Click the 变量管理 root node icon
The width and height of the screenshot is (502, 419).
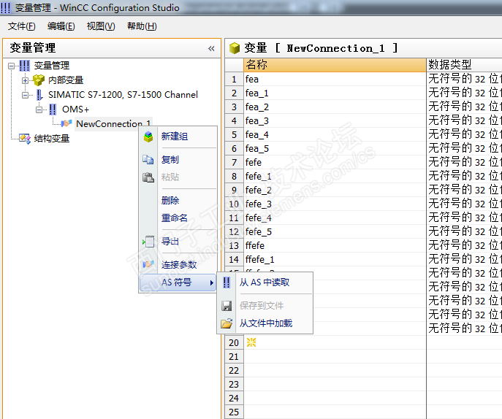coord(24,66)
